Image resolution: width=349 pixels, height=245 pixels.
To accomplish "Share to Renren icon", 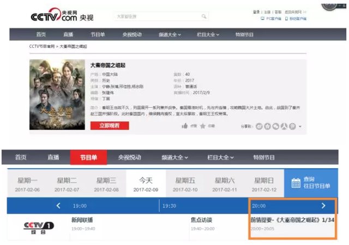I will (x=284, y=126).
